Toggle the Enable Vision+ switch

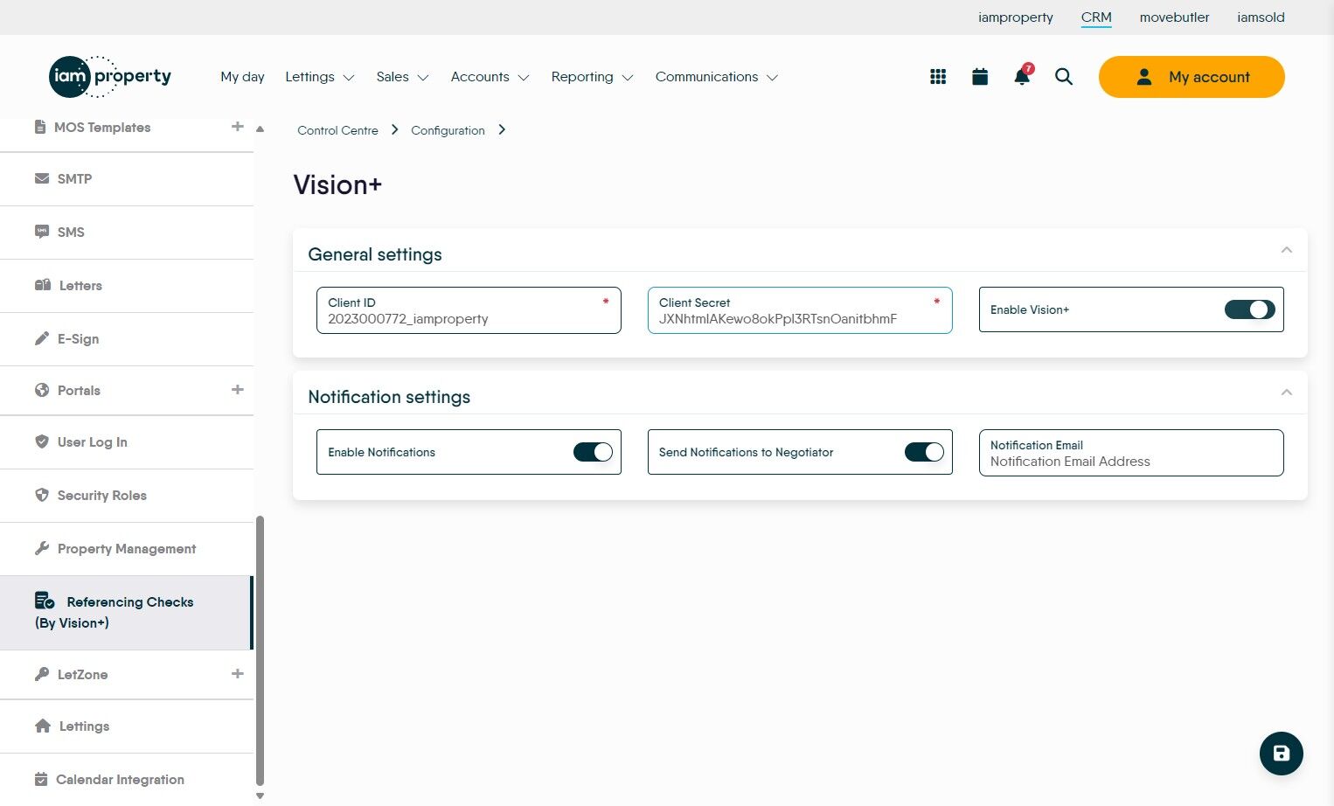click(1249, 309)
